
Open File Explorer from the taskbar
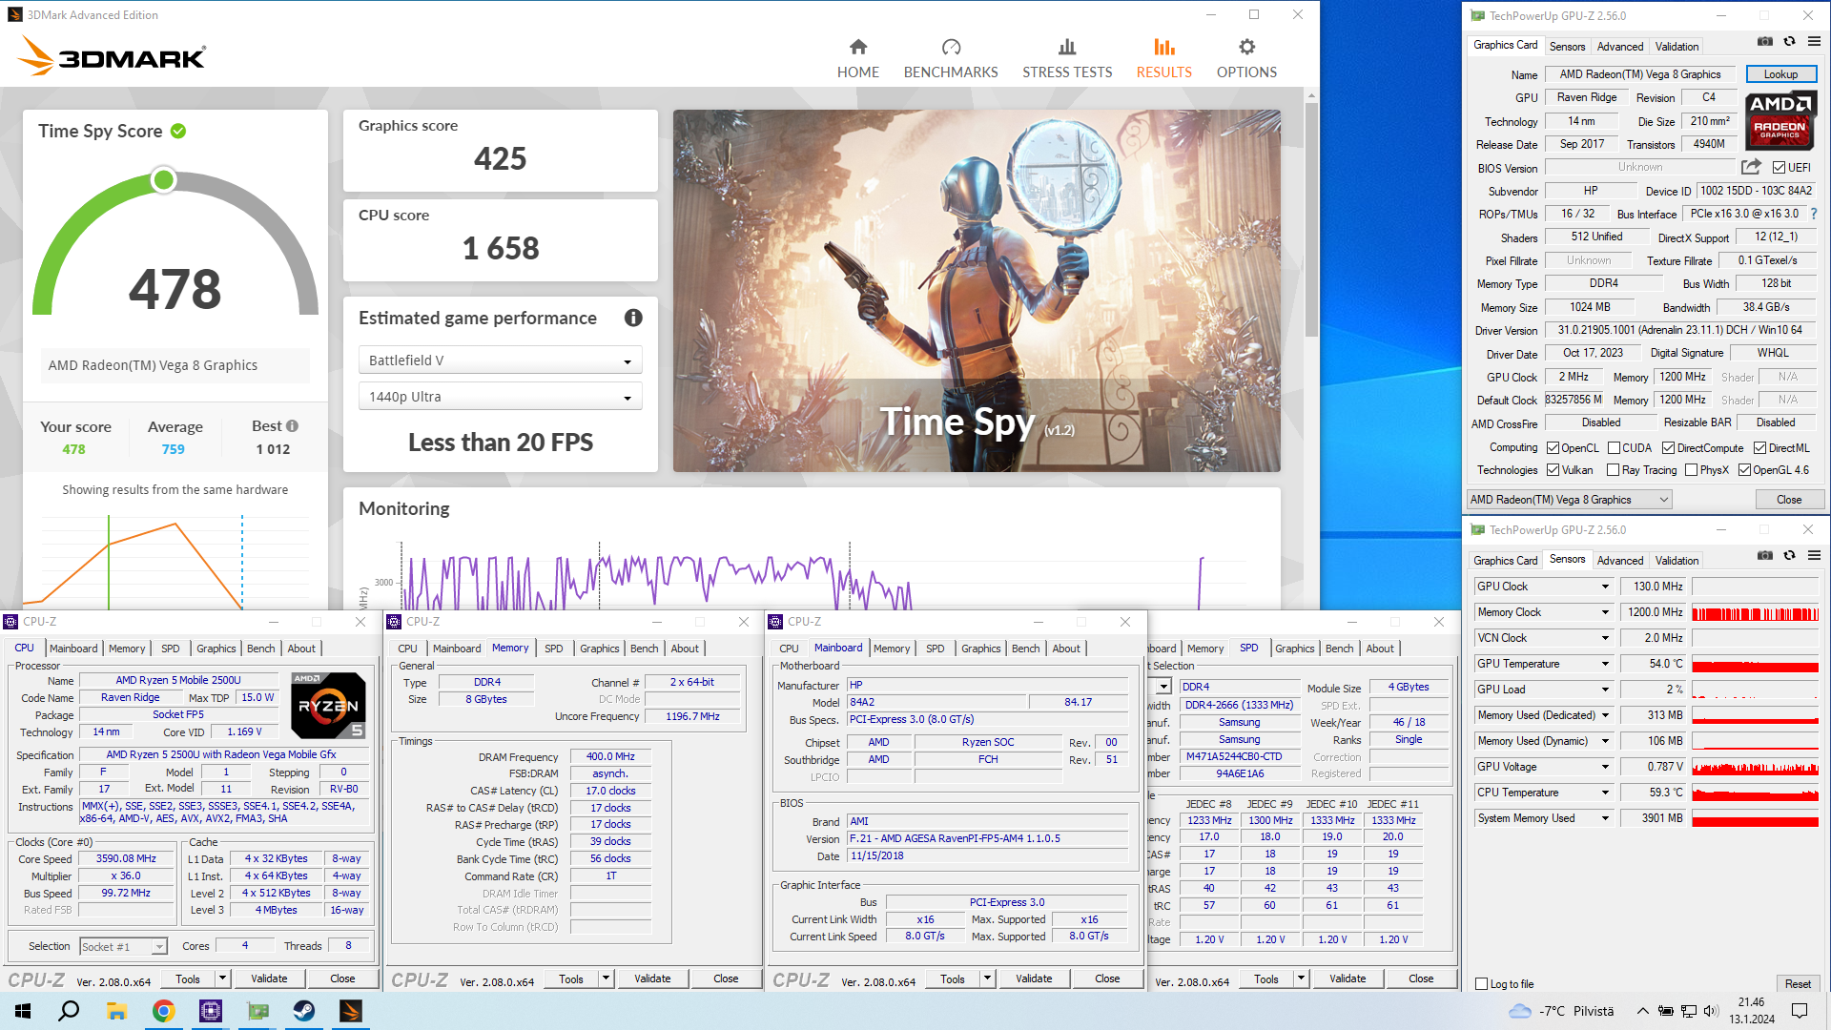[116, 1011]
